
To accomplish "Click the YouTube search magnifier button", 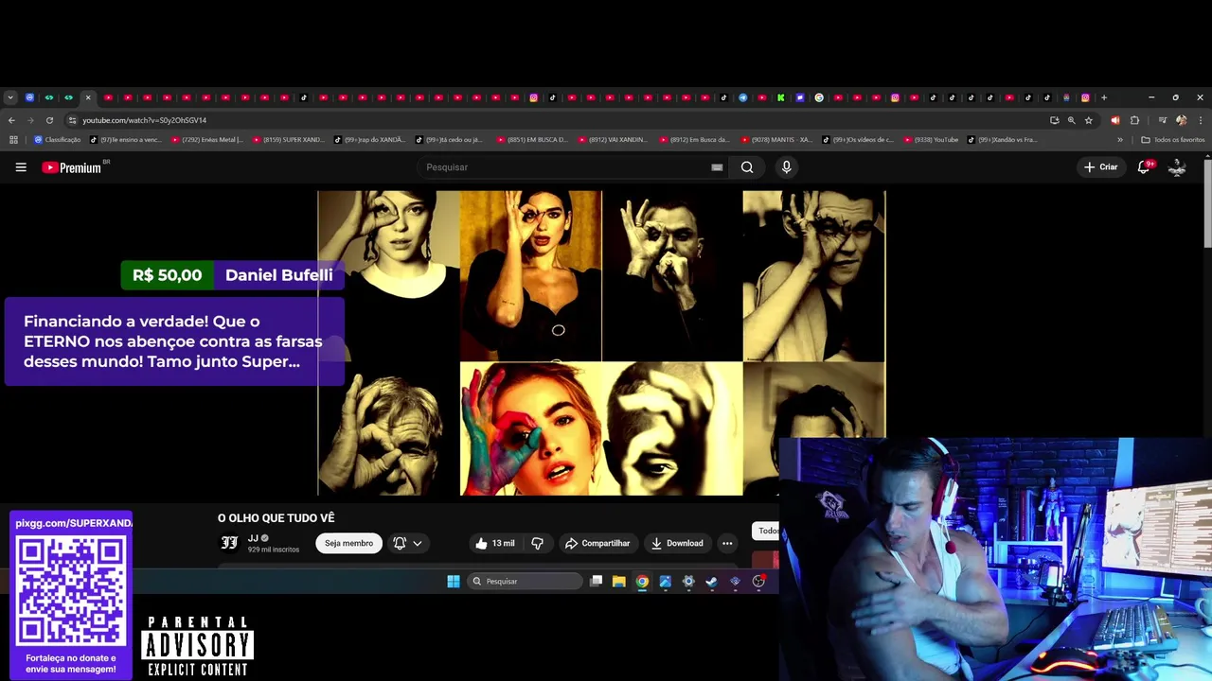I will click(747, 167).
